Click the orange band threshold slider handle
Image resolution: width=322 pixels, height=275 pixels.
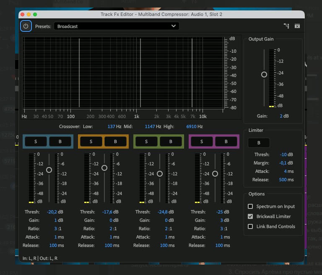pos(104,168)
